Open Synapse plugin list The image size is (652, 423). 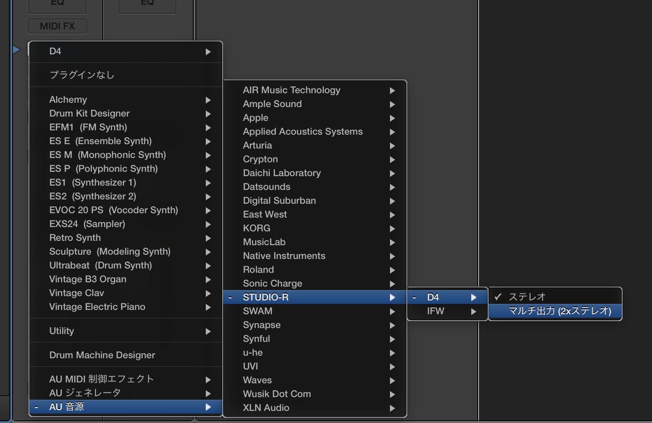(315, 325)
